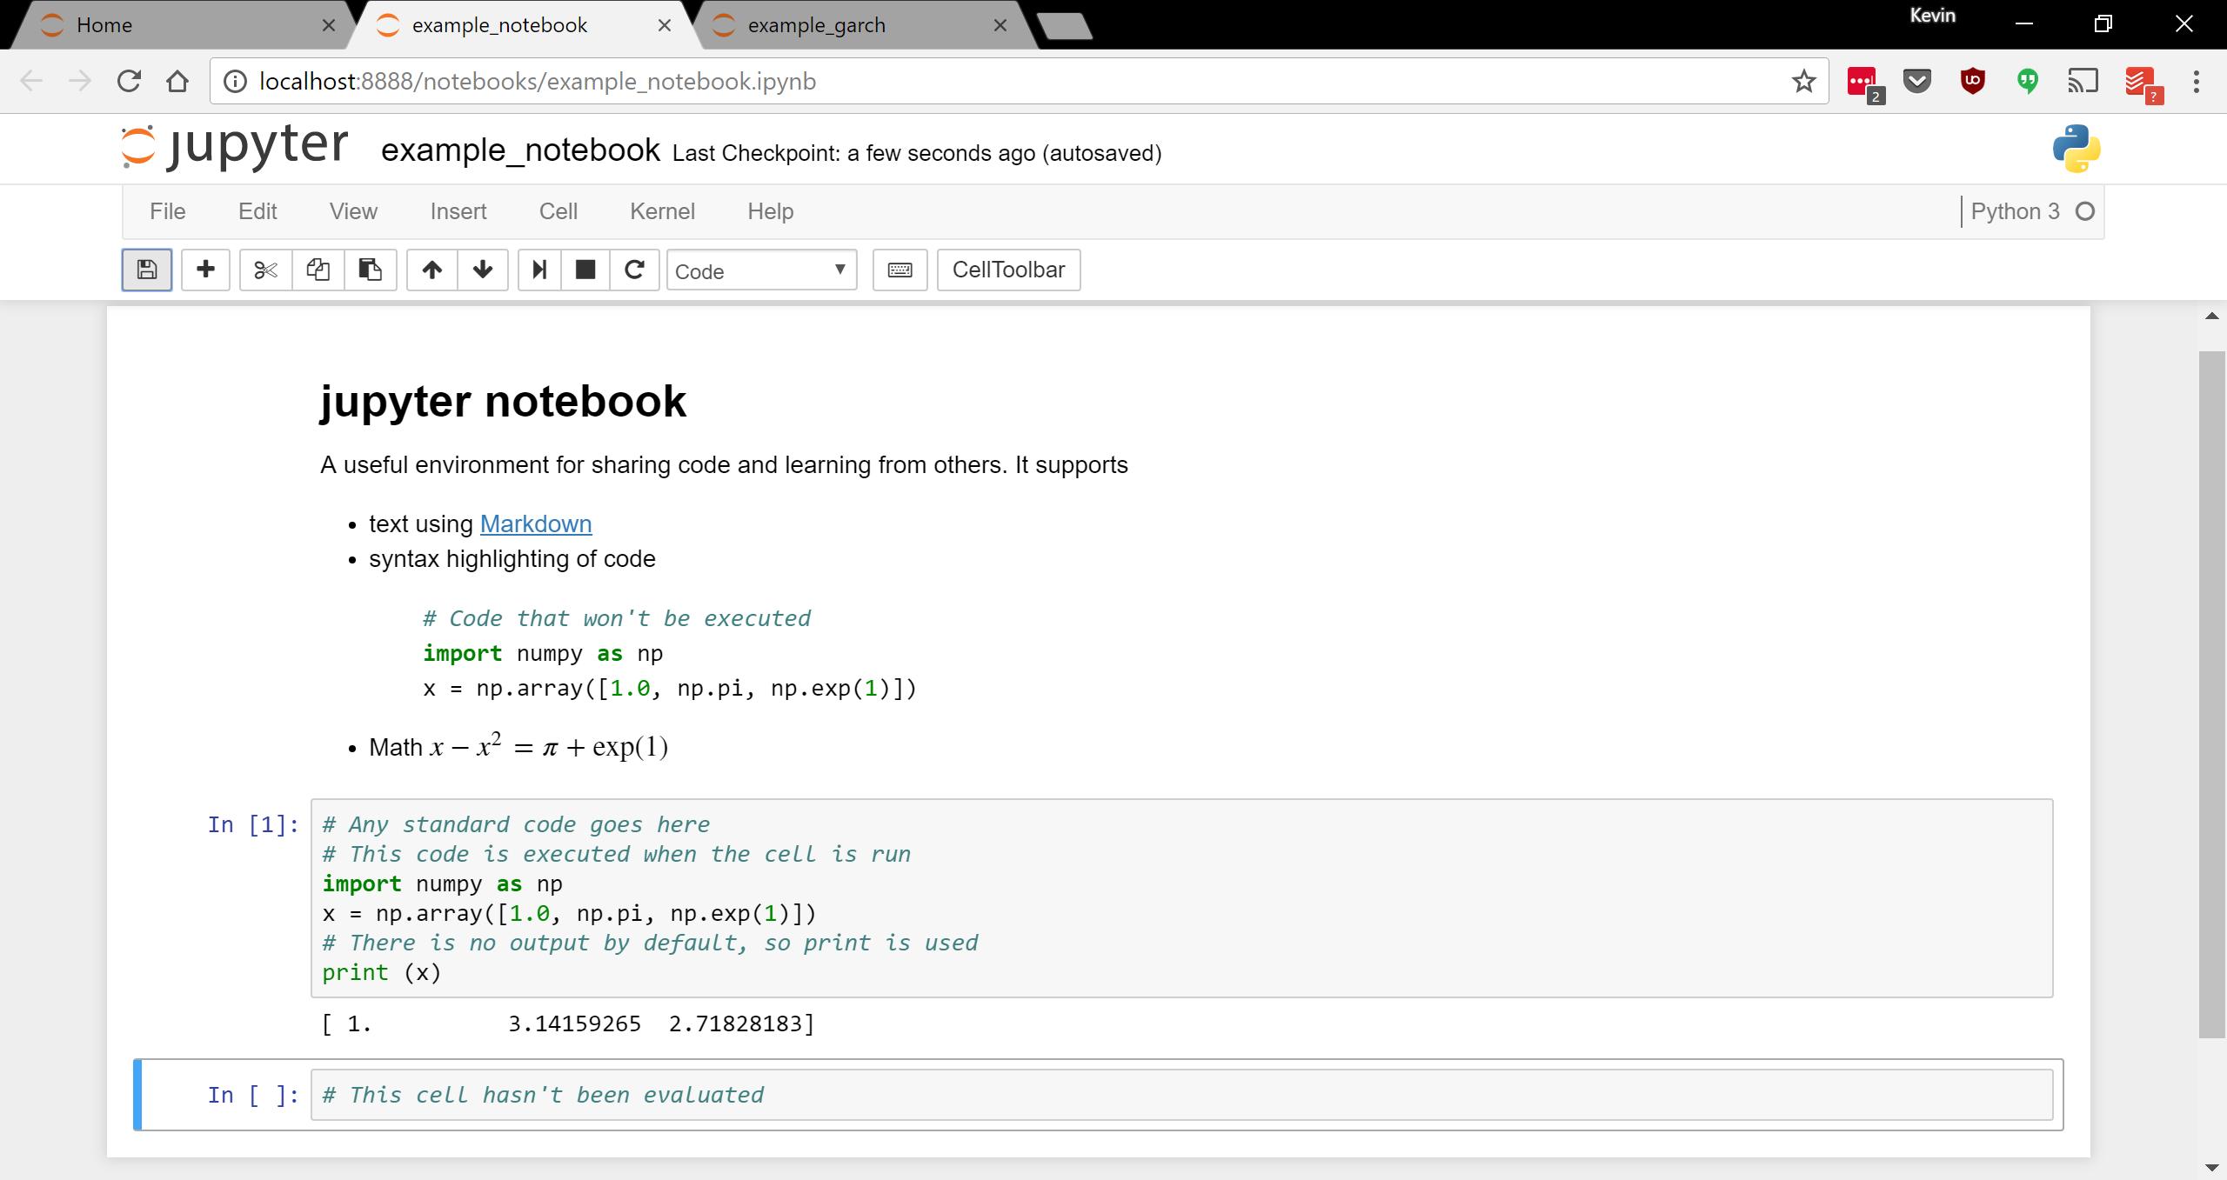Bookmark this page with the star icon
The image size is (2227, 1180).
(1803, 82)
